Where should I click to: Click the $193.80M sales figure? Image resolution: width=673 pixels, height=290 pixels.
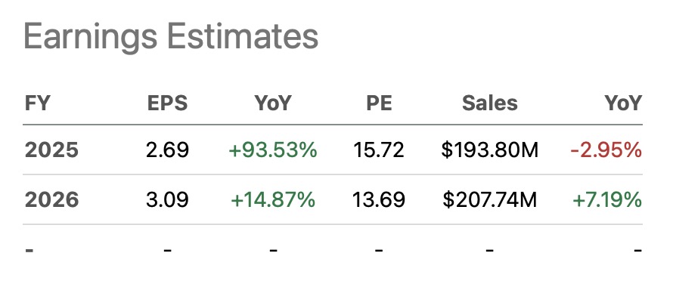click(490, 150)
